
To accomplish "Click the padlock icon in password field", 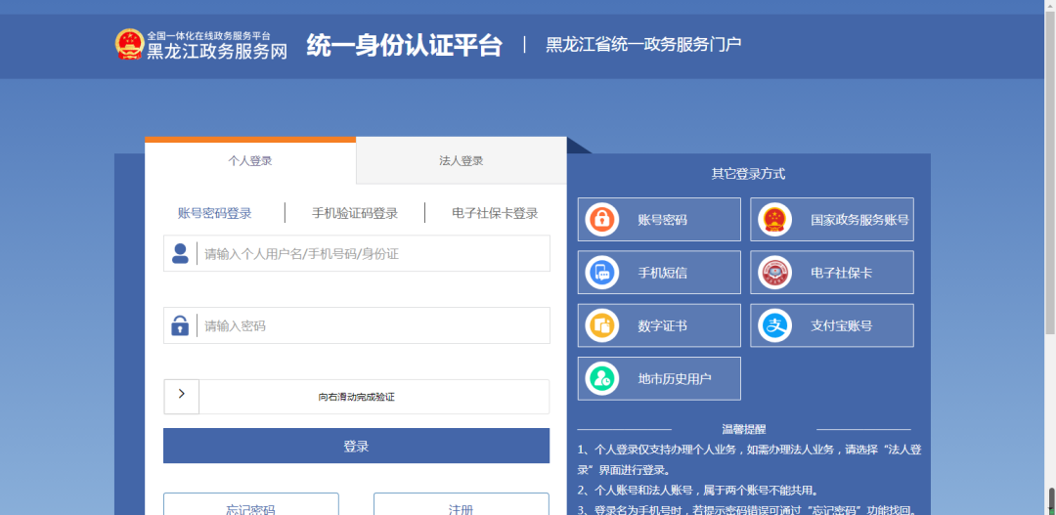I will (x=180, y=325).
